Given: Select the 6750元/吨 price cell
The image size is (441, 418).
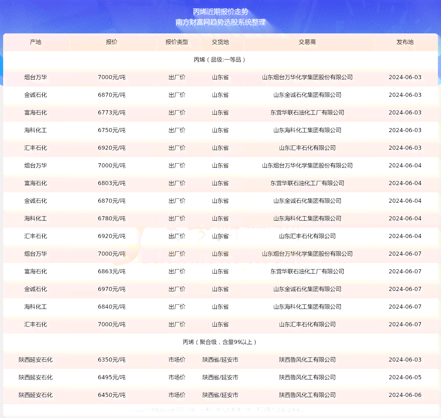Looking at the screenshot, I should point(112,130).
